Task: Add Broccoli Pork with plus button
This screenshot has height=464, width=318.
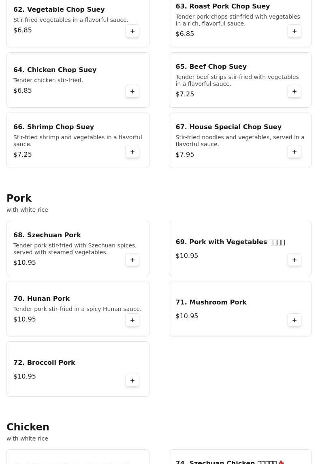Action: pos(132,381)
